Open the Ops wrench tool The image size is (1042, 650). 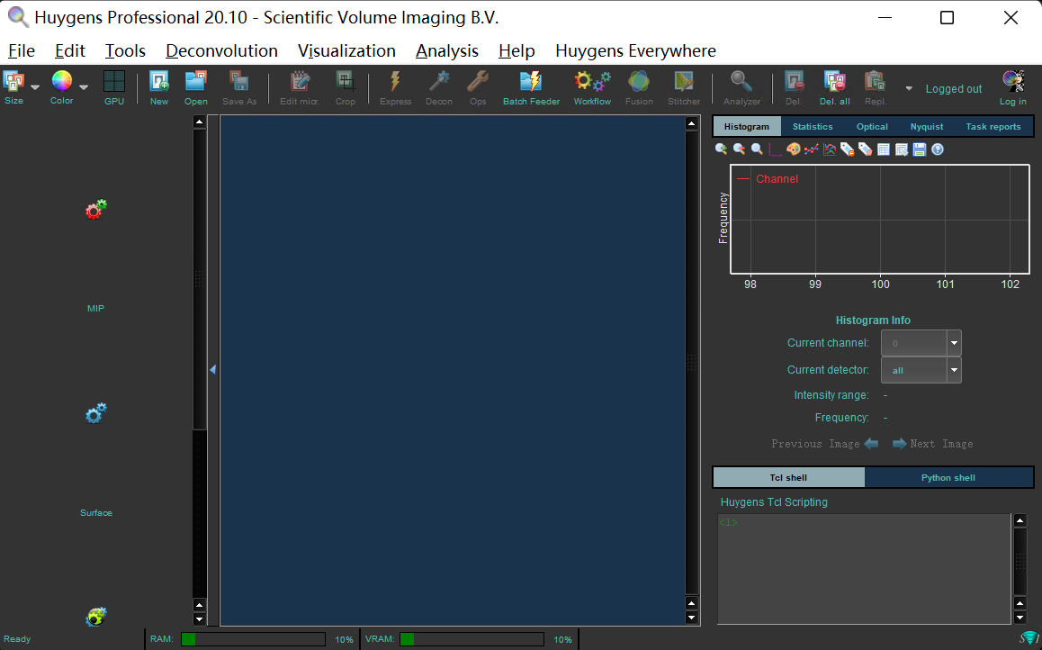click(478, 81)
